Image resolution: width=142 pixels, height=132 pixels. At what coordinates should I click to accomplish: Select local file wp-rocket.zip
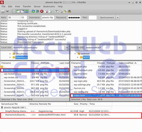35,77
